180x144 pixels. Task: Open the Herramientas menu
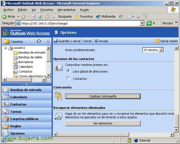click(66, 10)
